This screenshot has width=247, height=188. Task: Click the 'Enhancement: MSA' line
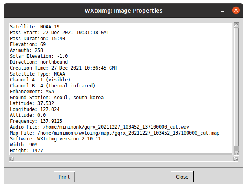click(32, 92)
